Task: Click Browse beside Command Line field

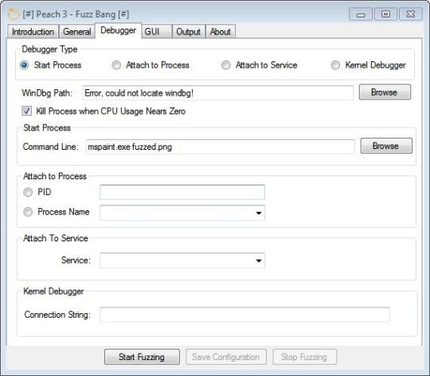Action: (386, 146)
